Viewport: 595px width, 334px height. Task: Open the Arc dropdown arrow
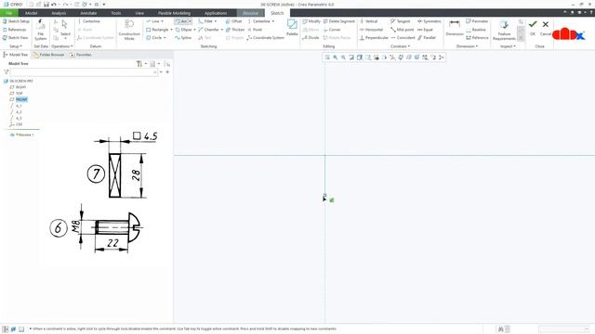190,21
